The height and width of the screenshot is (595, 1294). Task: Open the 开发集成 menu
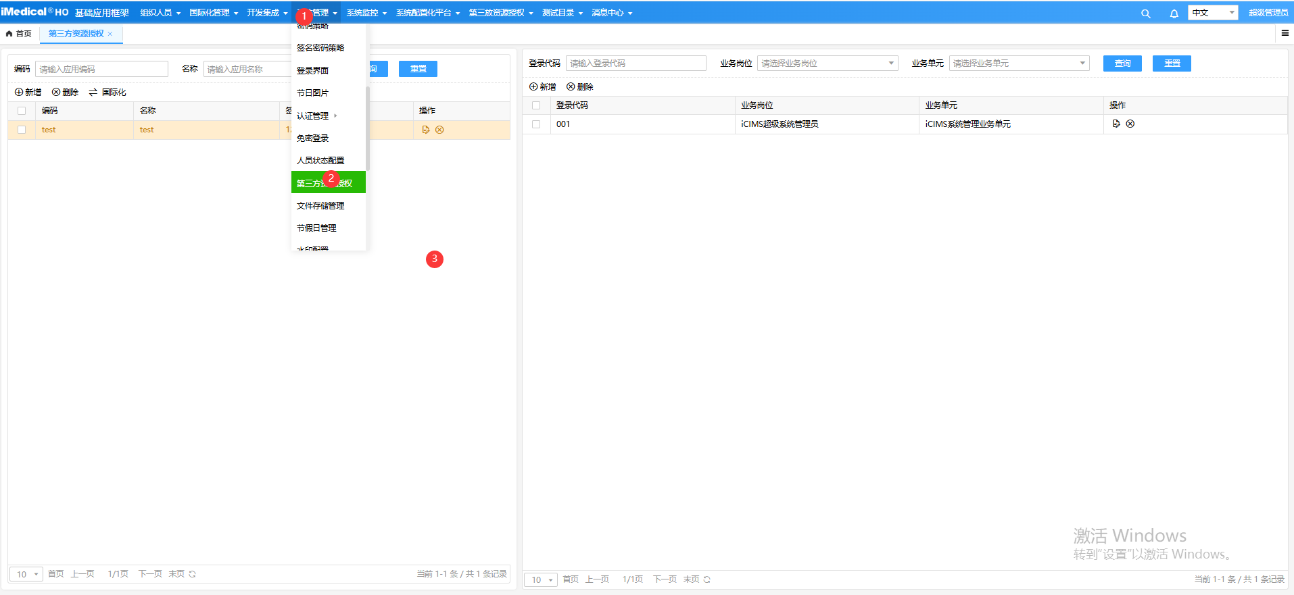[267, 13]
